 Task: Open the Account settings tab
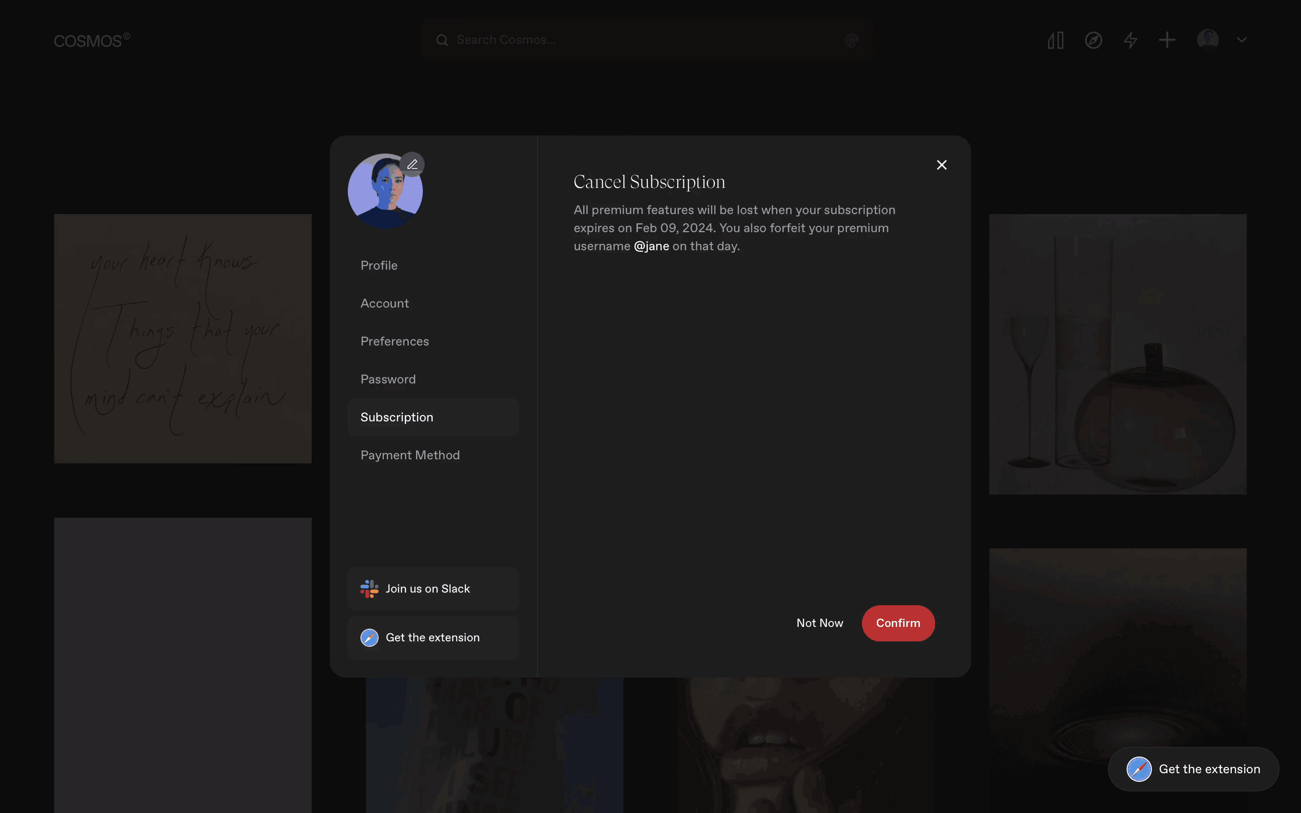tap(384, 303)
